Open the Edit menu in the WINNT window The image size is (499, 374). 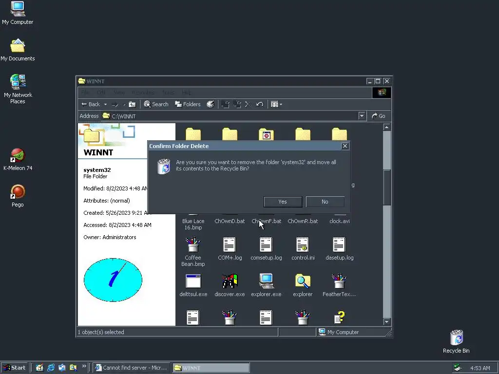(101, 93)
